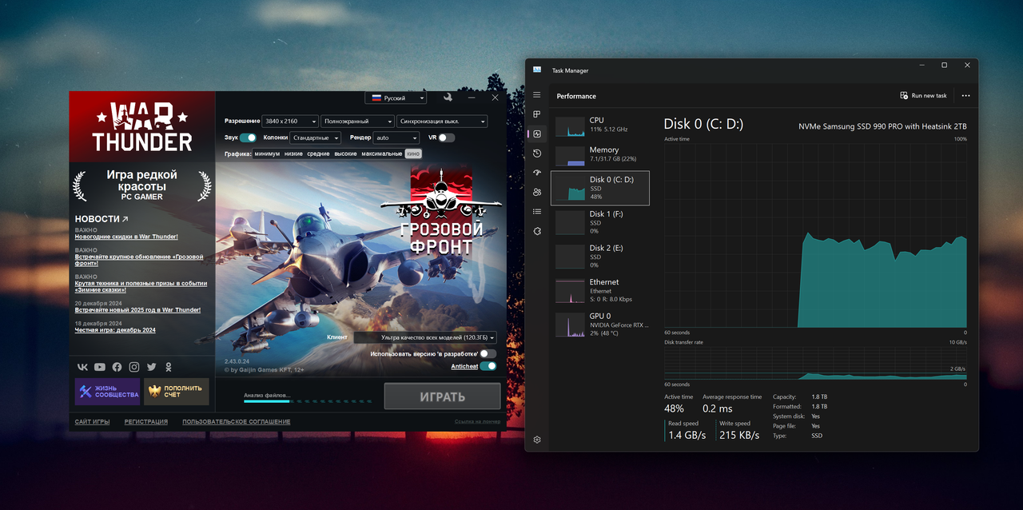Select минимум graphics preset

(267, 153)
